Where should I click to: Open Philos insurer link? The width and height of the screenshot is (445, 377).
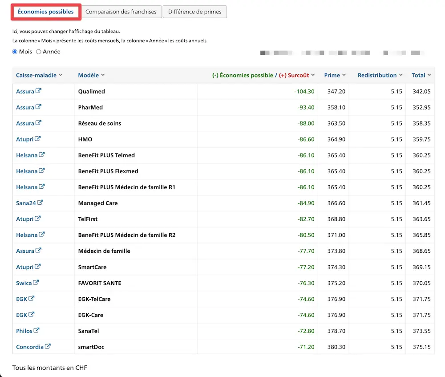pyautogui.click(x=24, y=331)
